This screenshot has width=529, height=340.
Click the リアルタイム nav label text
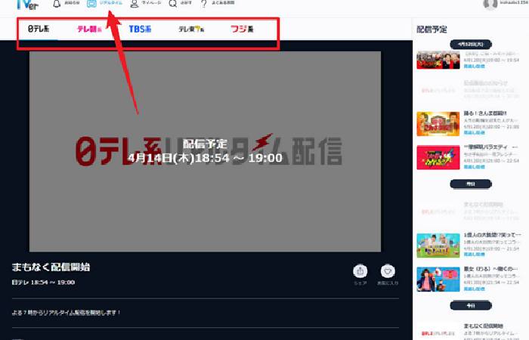tap(111, 3)
